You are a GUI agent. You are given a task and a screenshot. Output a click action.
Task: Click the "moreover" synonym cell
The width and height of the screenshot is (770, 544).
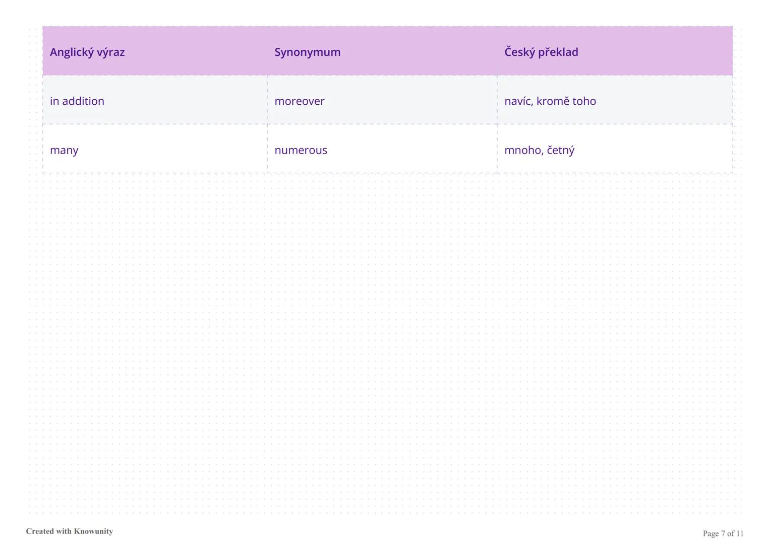coord(299,101)
